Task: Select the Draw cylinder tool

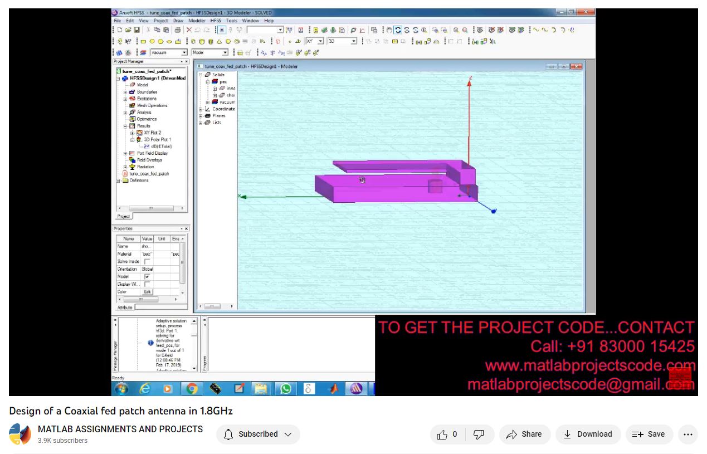Action: click(x=202, y=41)
